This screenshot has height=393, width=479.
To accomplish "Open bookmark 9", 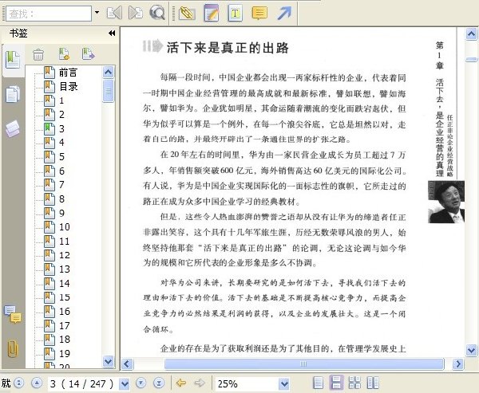I will tap(54, 213).
